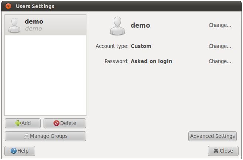Click the Users Settings title bar text
This screenshot has width=243, height=160.
[35, 6]
